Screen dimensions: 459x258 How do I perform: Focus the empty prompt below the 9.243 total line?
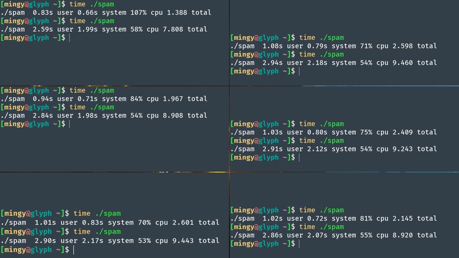pyautogui.click(x=265, y=157)
